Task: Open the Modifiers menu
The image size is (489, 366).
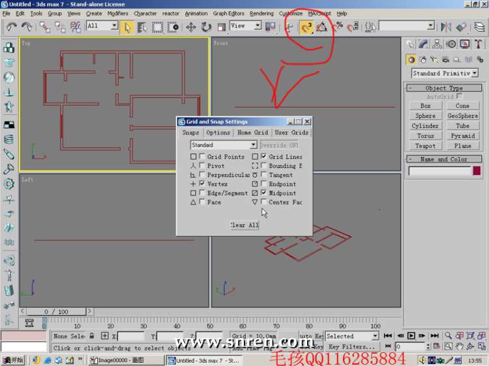Action: 117,14
